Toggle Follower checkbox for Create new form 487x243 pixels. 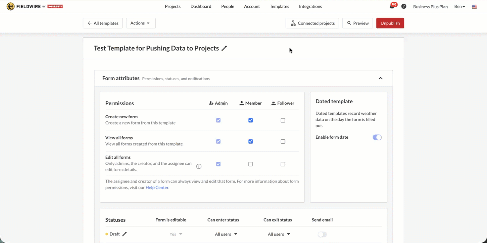click(283, 121)
